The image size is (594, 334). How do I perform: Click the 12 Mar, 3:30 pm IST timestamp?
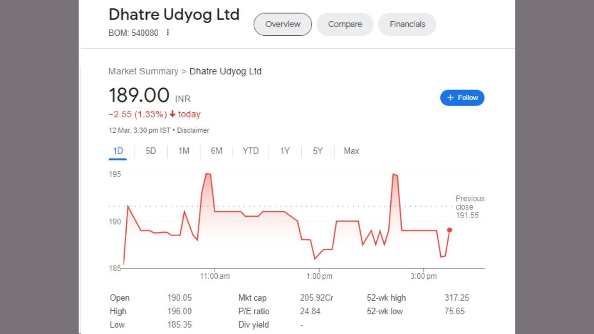(x=140, y=130)
